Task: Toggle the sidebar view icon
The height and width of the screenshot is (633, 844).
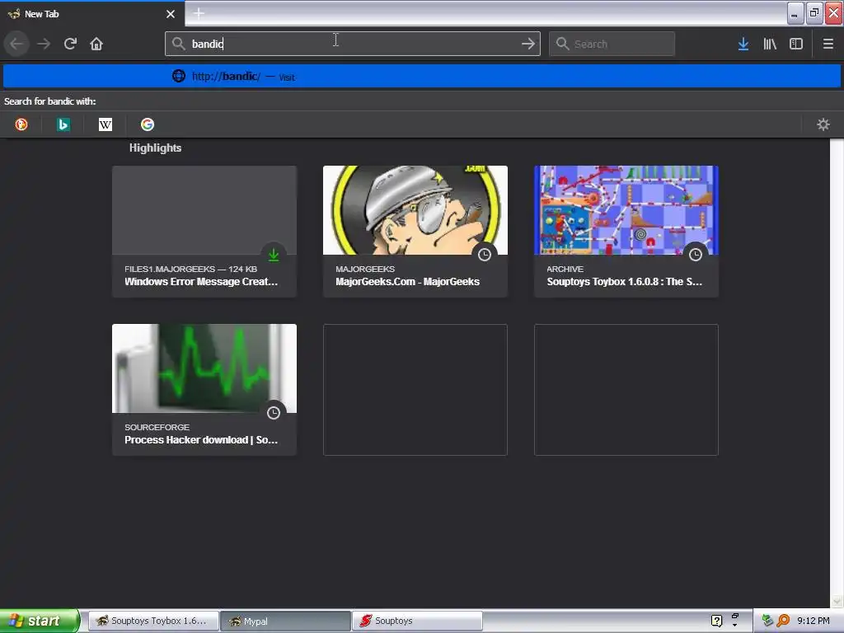Action: 796,44
